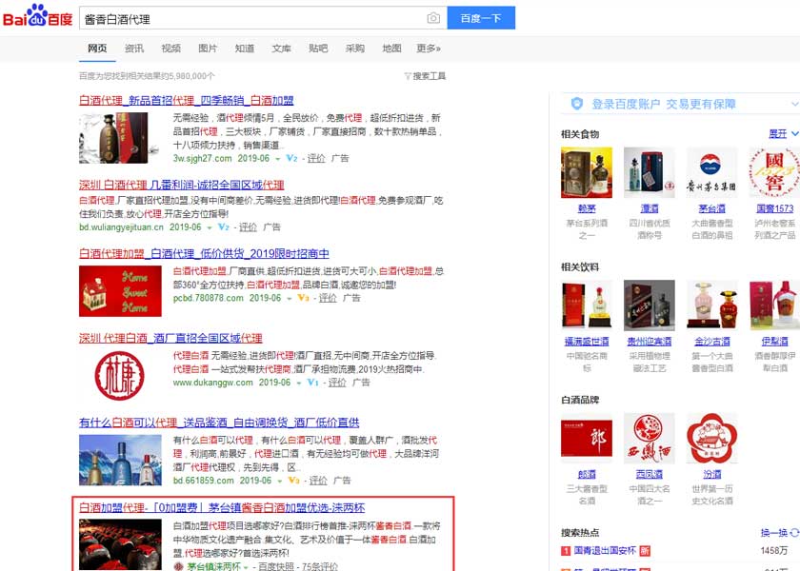Click the red Home Sweet Home thumbnail
The image size is (800, 571).
pyautogui.click(x=120, y=291)
